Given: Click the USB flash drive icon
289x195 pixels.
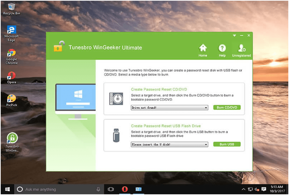Looking at the screenshot, I should (116, 135).
